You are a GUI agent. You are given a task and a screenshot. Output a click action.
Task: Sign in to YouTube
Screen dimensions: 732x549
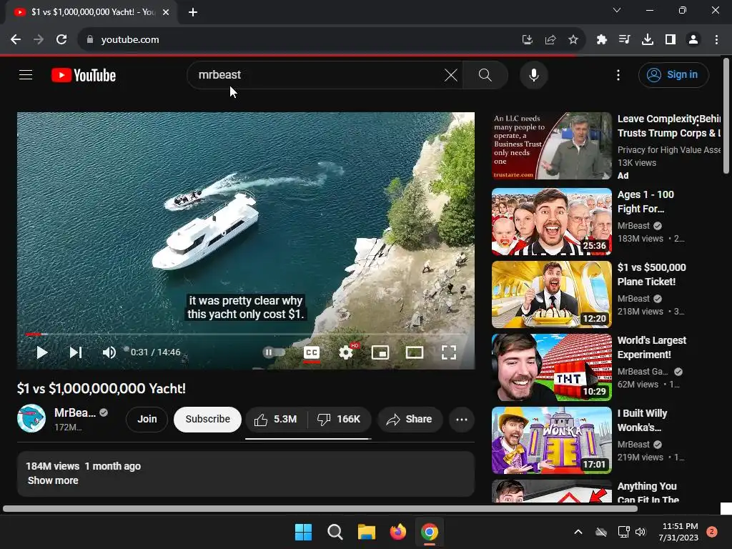point(673,74)
